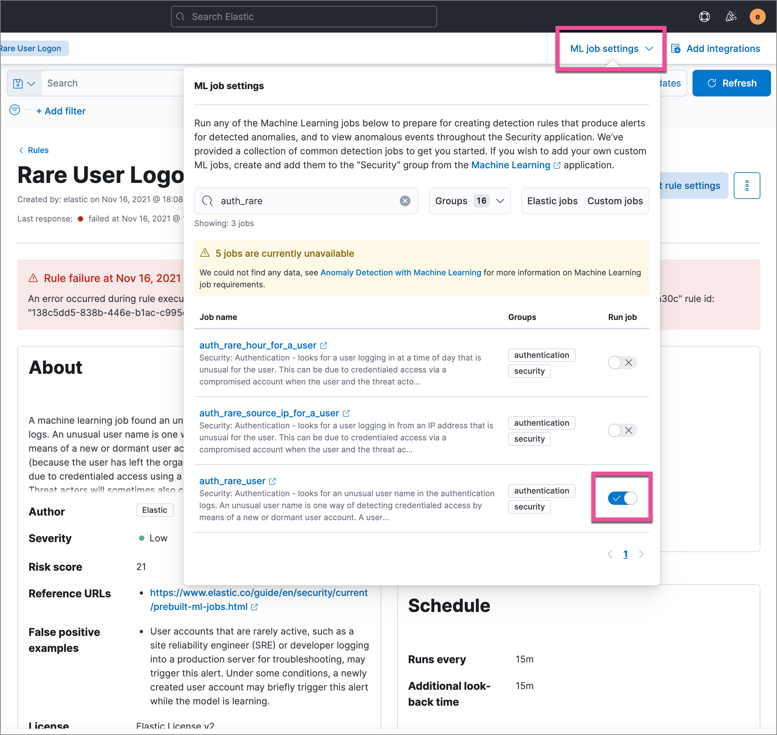Click the filter options circle icon
777x735 pixels.
pyautogui.click(x=15, y=110)
